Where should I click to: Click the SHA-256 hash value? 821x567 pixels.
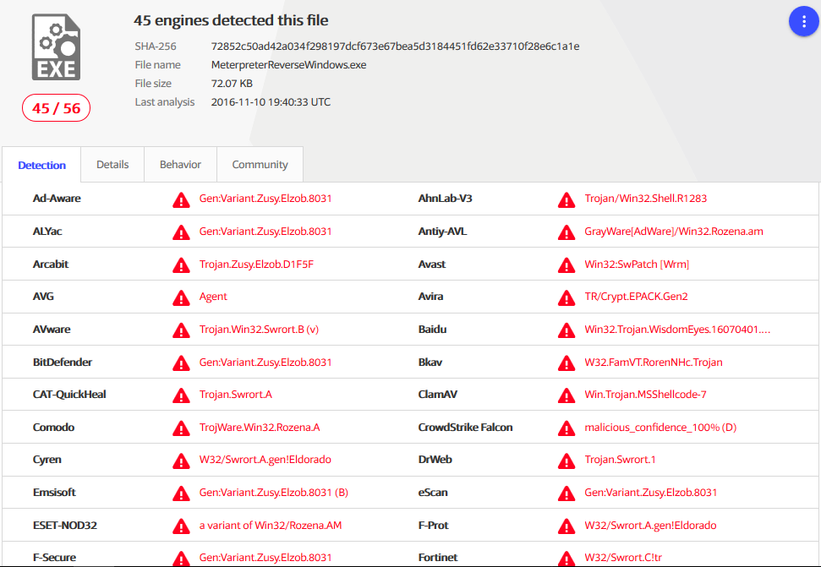point(396,46)
